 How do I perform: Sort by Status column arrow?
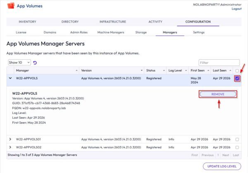[x=164, y=70]
